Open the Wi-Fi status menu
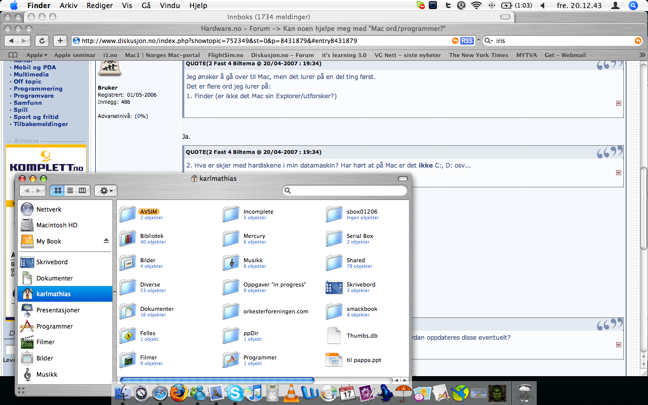This screenshot has width=648, height=405. [476, 6]
